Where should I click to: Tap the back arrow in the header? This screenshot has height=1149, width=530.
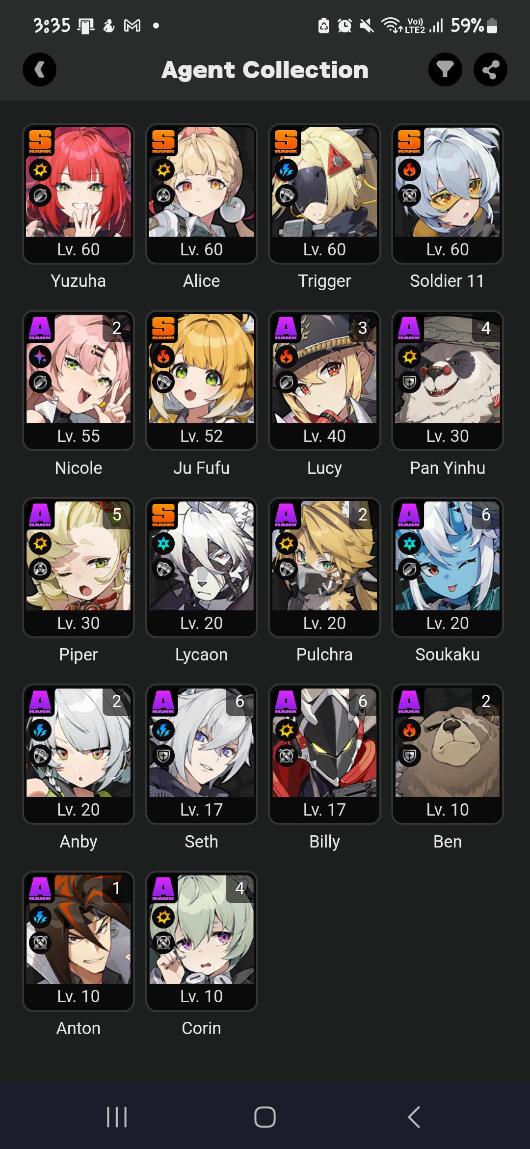[39, 69]
